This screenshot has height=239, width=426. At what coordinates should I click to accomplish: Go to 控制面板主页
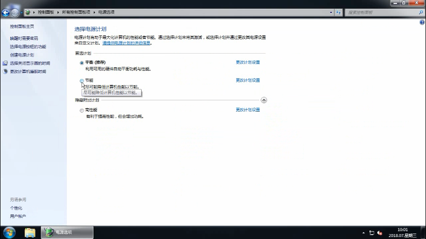click(x=22, y=27)
